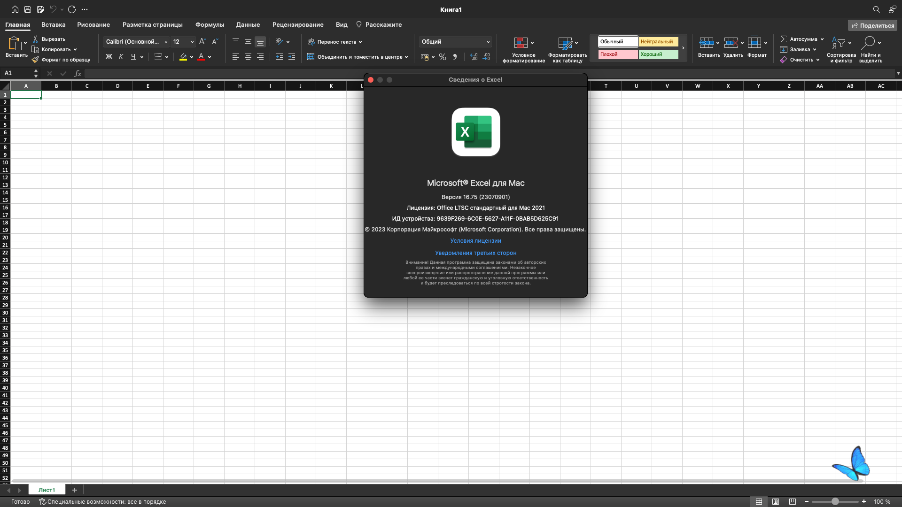Toggle bold formatting (Ж)
Screen dimensions: 902x507
pos(109,57)
